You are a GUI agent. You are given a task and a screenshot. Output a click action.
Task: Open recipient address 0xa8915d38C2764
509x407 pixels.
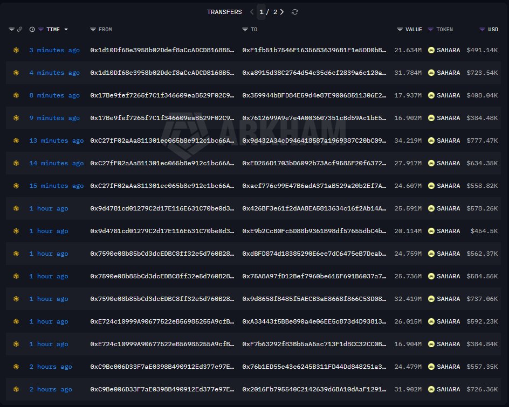314,73
